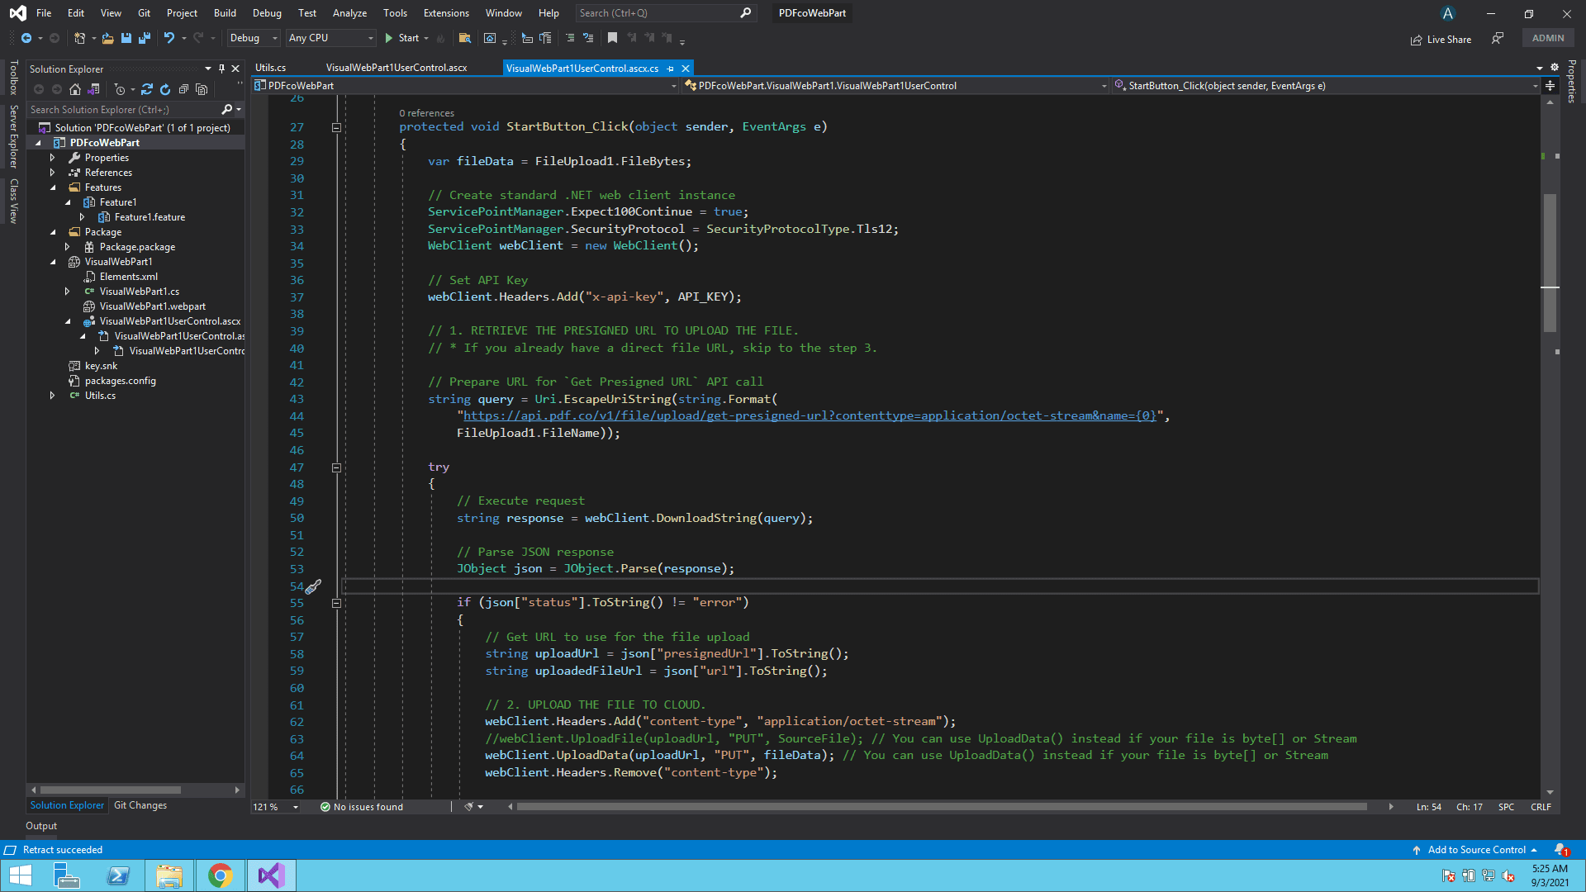
Task: Toggle bookmark using the toolbar bookmark icon
Action: (612, 38)
